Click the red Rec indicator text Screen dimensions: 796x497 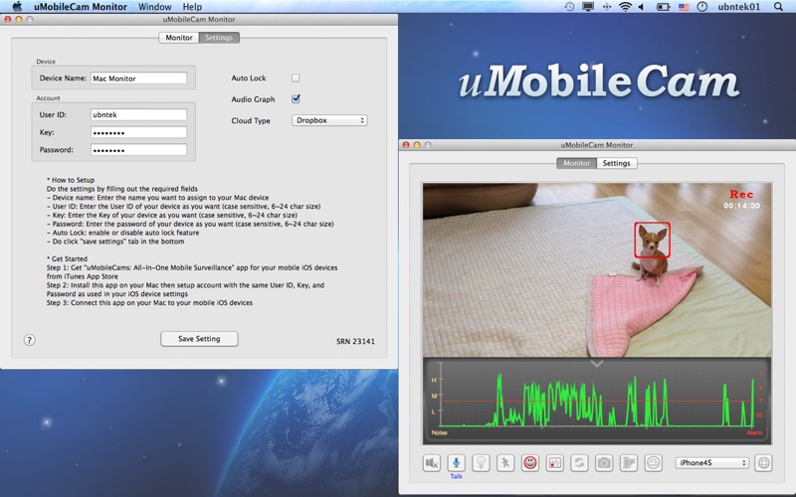(x=741, y=194)
